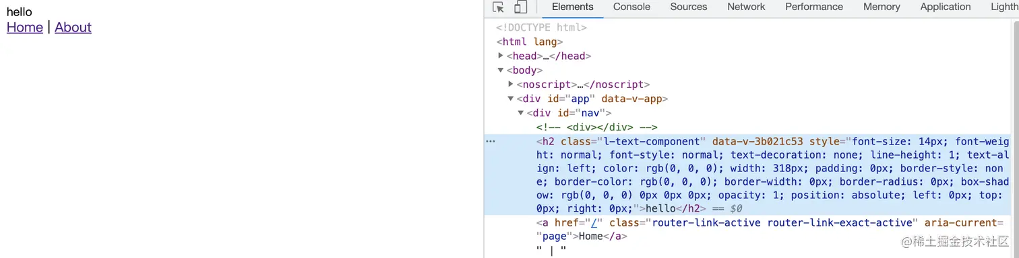Select the DOCTYPE html line
This screenshot has width=1019, height=258.
point(541,28)
